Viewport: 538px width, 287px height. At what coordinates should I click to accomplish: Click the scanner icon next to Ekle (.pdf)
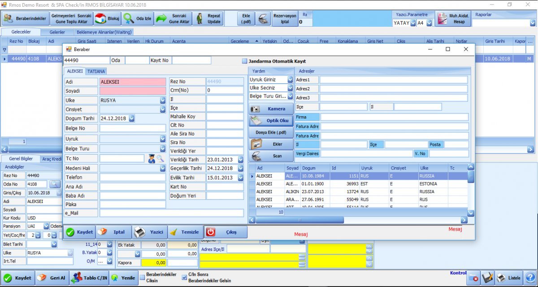tap(264, 18)
